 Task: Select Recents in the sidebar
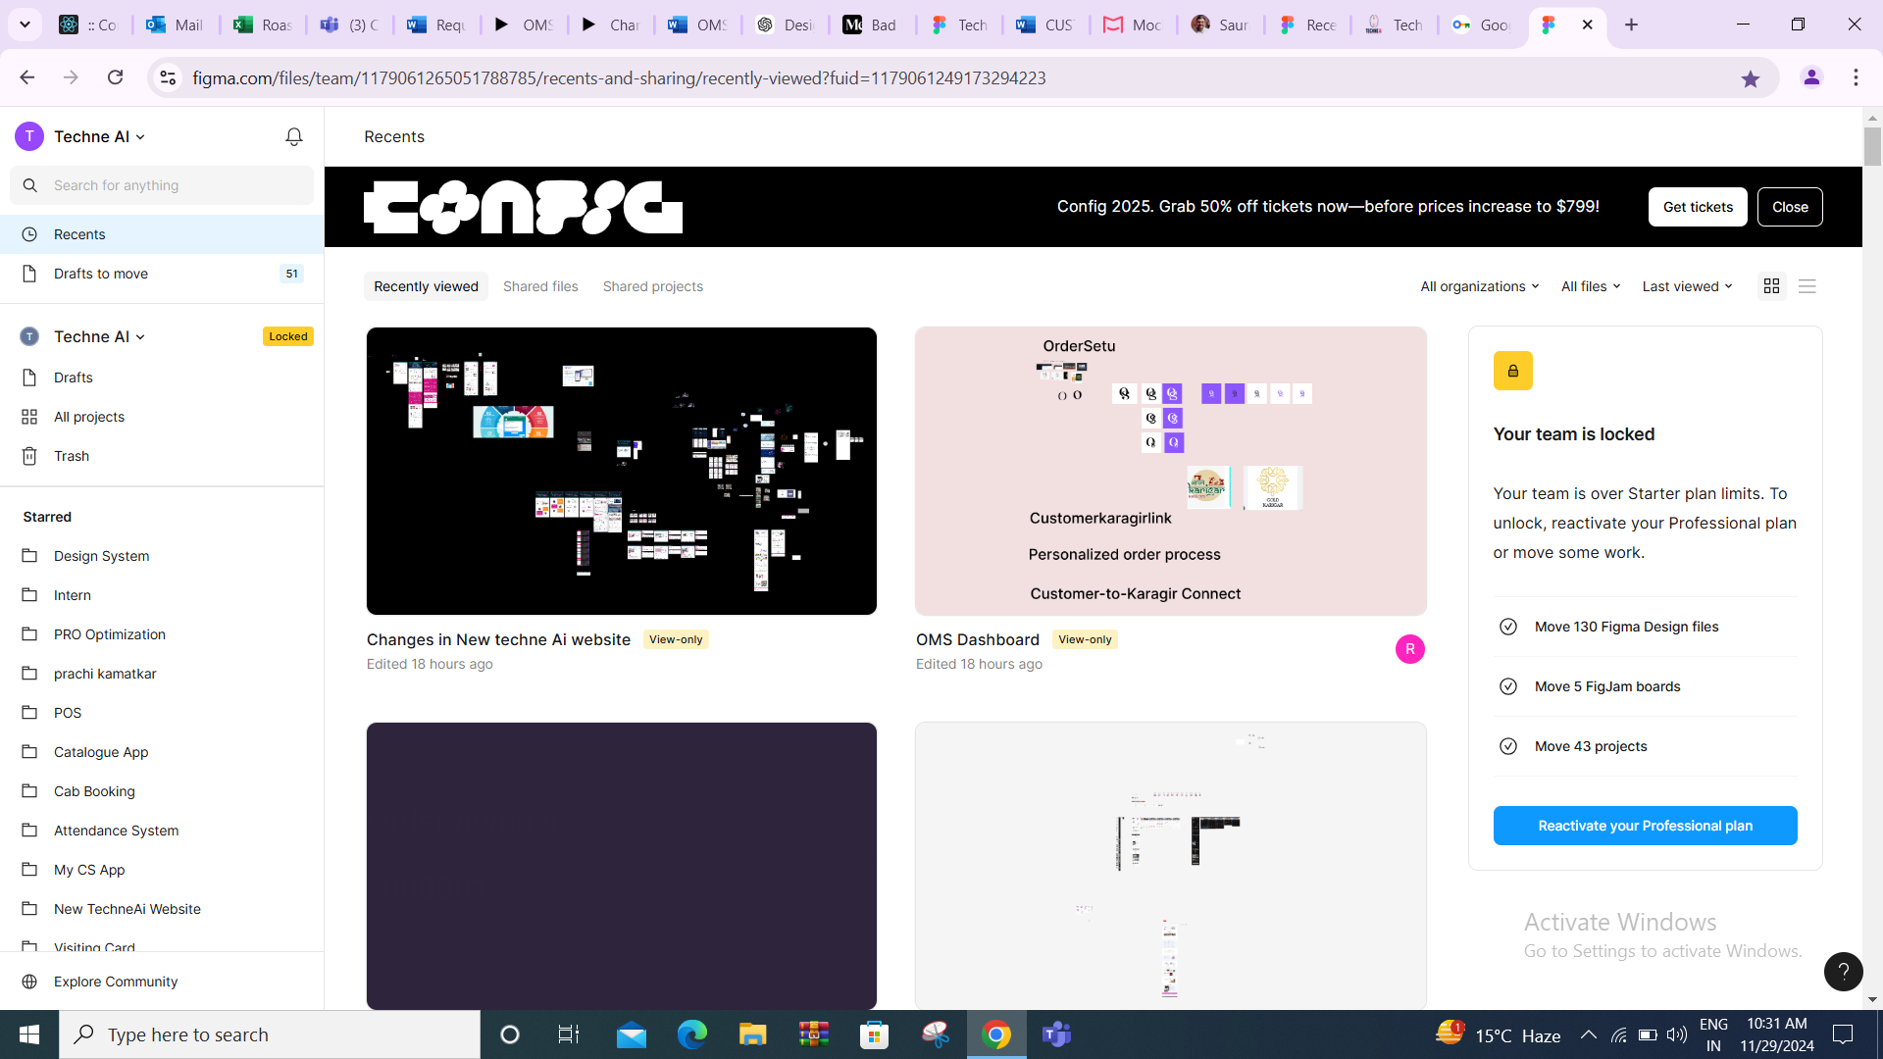click(162, 234)
